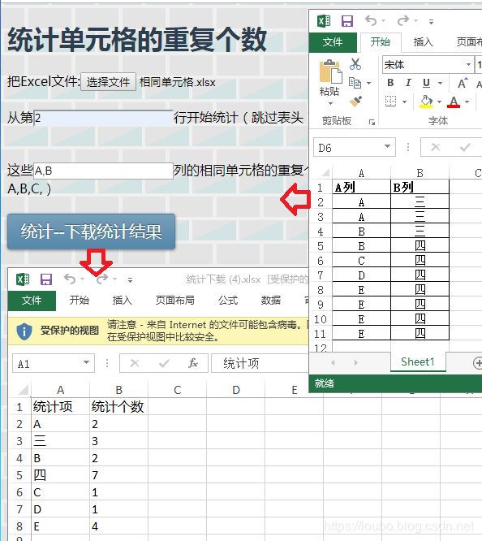Click the Cut scissors icon
The image size is (482, 541).
tap(355, 64)
